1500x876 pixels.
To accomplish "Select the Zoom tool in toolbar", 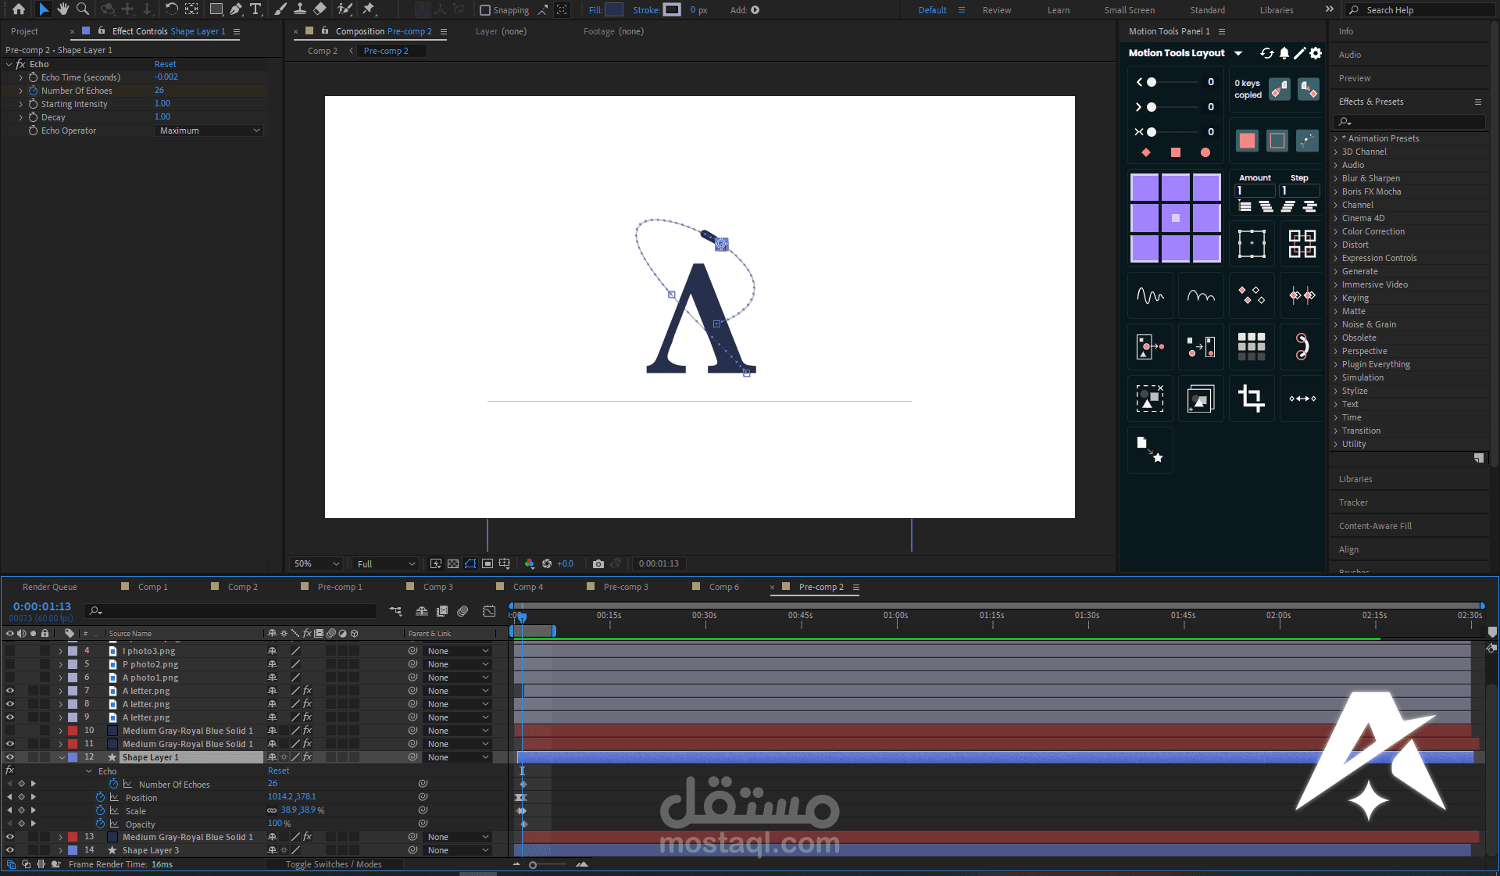I will (83, 9).
